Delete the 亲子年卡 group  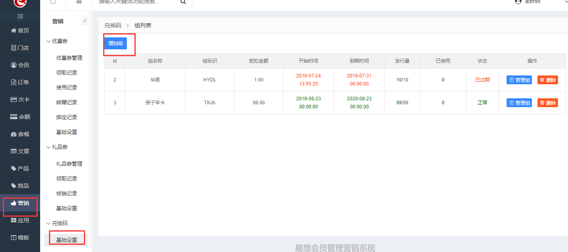(x=548, y=103)
